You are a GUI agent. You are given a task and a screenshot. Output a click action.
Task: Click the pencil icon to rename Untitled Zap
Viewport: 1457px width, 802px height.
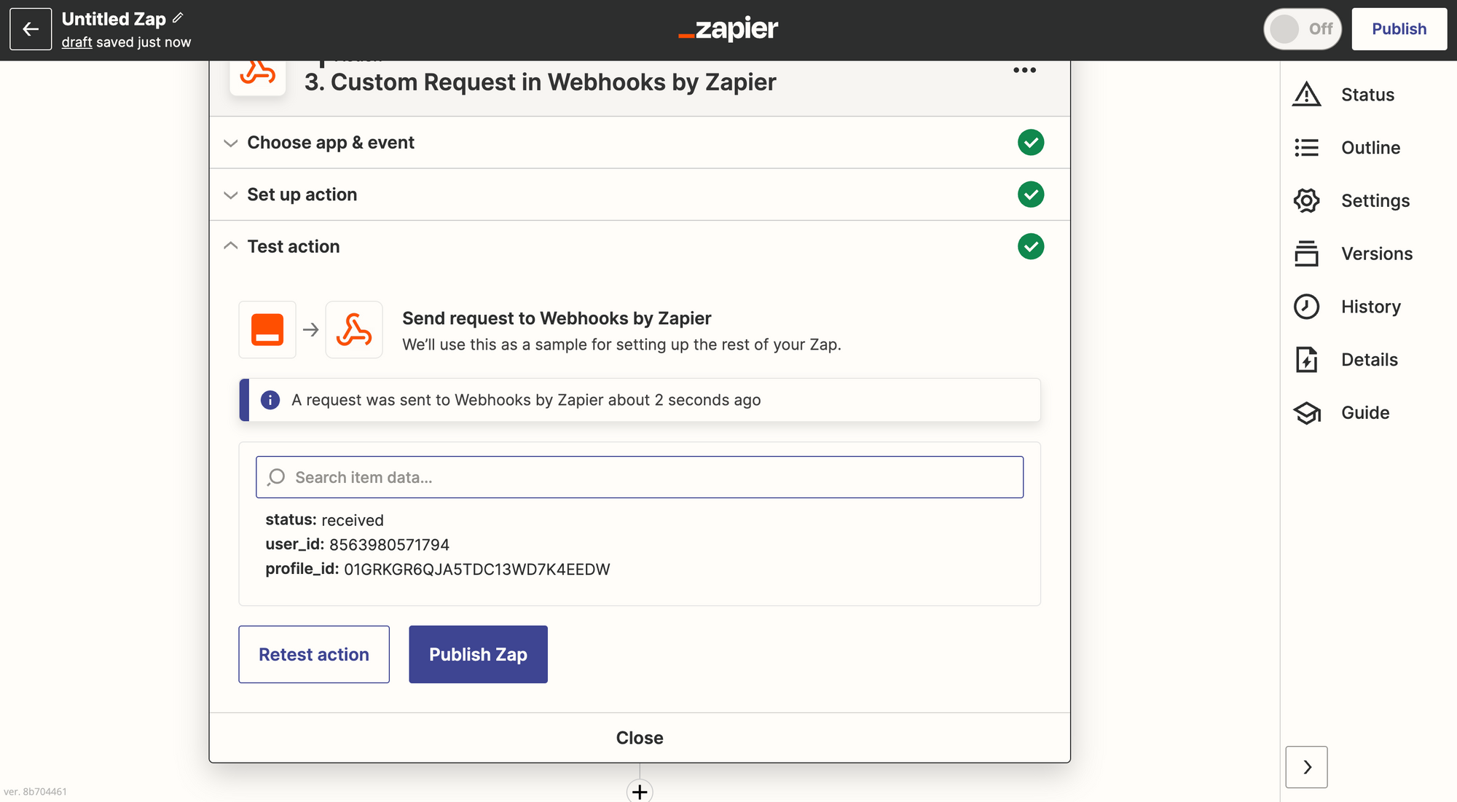178,17
